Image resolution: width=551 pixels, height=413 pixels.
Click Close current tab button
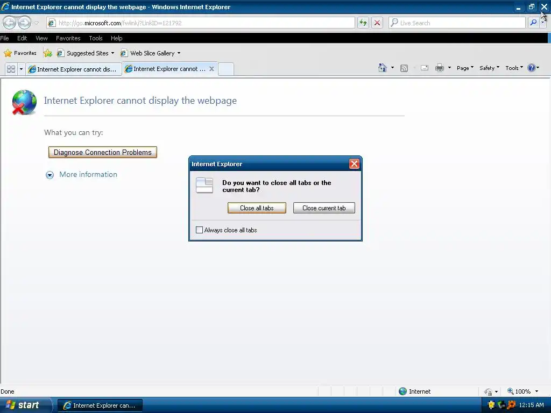coord(324,208)
